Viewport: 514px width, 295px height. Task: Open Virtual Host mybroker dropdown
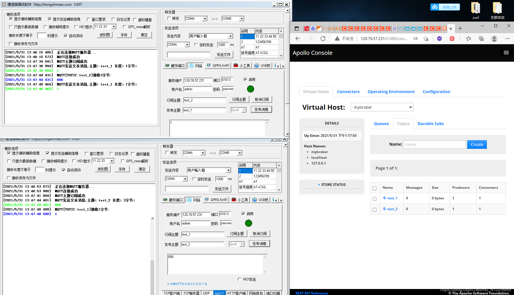tap(382, 107)
